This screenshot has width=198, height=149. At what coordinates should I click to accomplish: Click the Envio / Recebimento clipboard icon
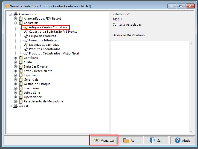point(21,71)
